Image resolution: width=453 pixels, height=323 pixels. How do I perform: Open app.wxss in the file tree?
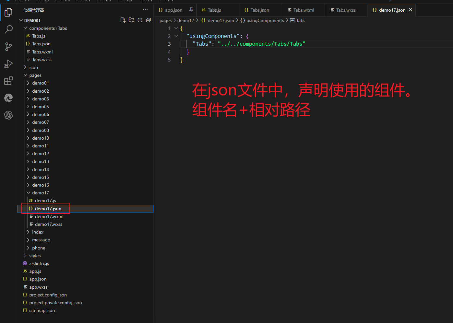click(x=85, y=287)
